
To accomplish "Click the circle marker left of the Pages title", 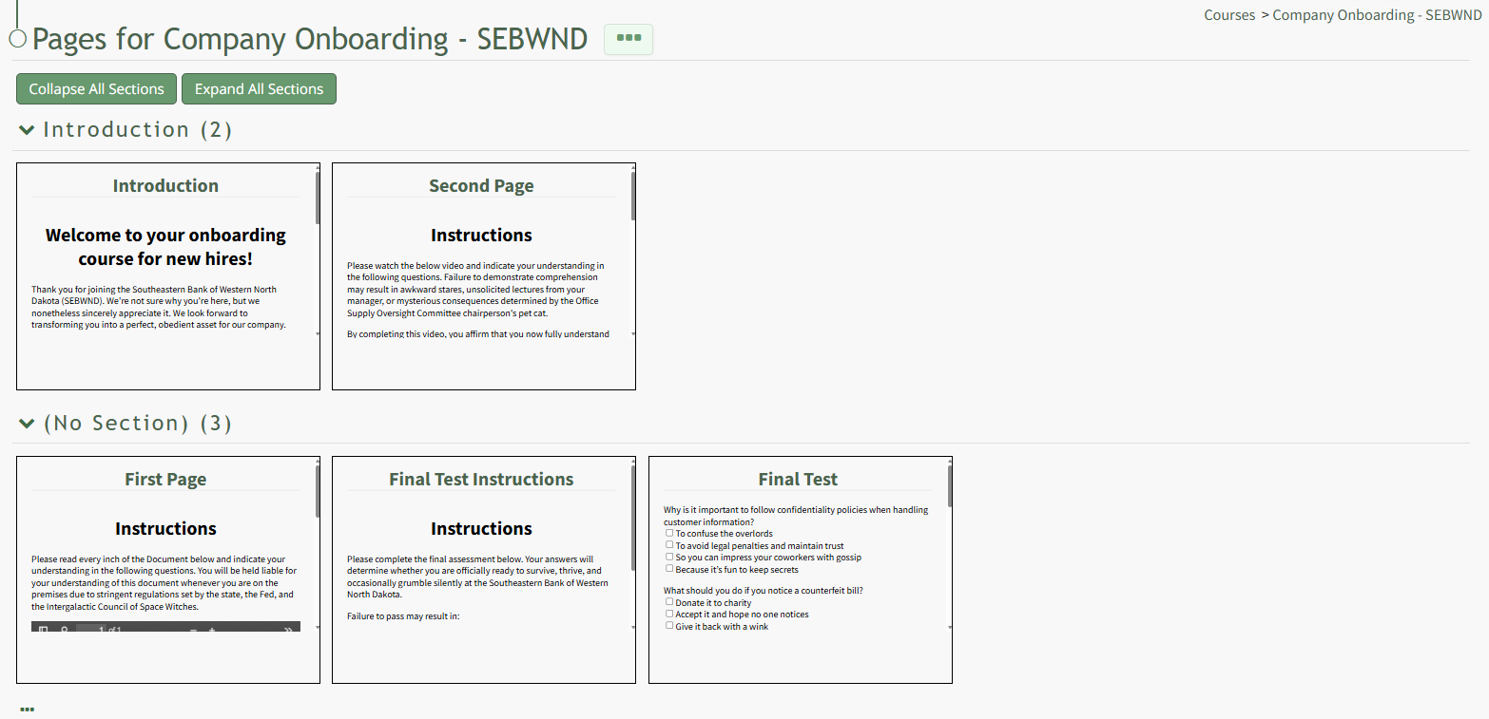I will pyautogui.click(x=17, y=39).
